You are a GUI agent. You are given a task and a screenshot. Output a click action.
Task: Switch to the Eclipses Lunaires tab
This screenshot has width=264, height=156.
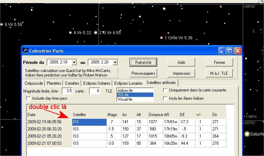coord(128,83)
